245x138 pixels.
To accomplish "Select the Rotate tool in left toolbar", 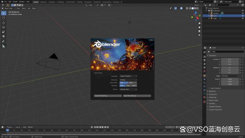I will tap(3, 27).
